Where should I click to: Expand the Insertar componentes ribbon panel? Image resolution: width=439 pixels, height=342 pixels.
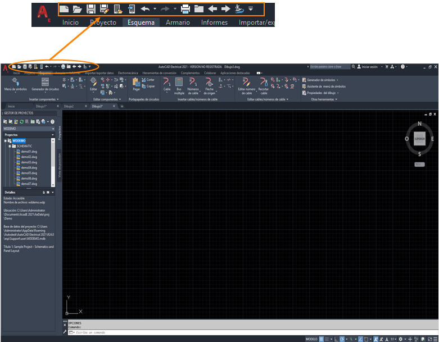pyautogui.click(x=44, y=99)
